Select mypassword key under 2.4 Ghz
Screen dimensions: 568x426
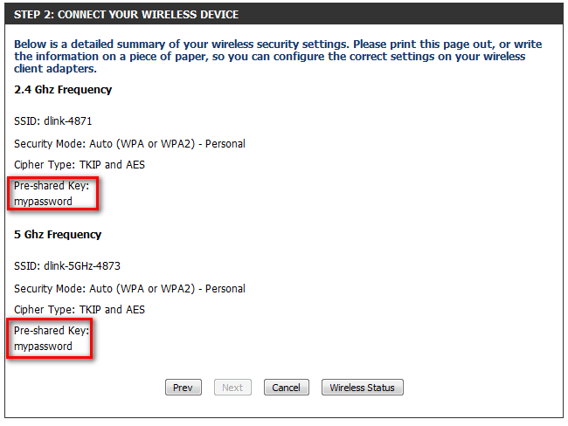43,202
